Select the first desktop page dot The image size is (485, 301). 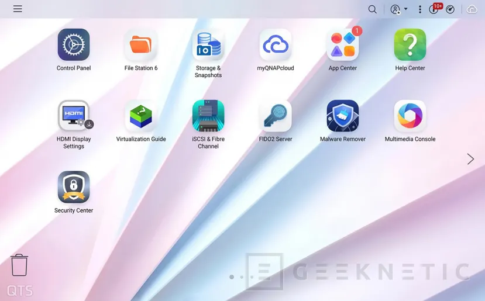pos(232,277)
